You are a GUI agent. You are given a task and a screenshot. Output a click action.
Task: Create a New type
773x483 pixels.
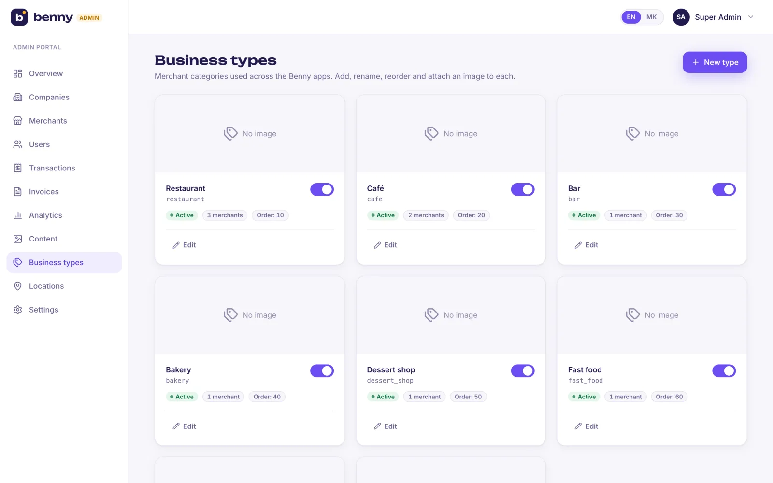[715, 62]
